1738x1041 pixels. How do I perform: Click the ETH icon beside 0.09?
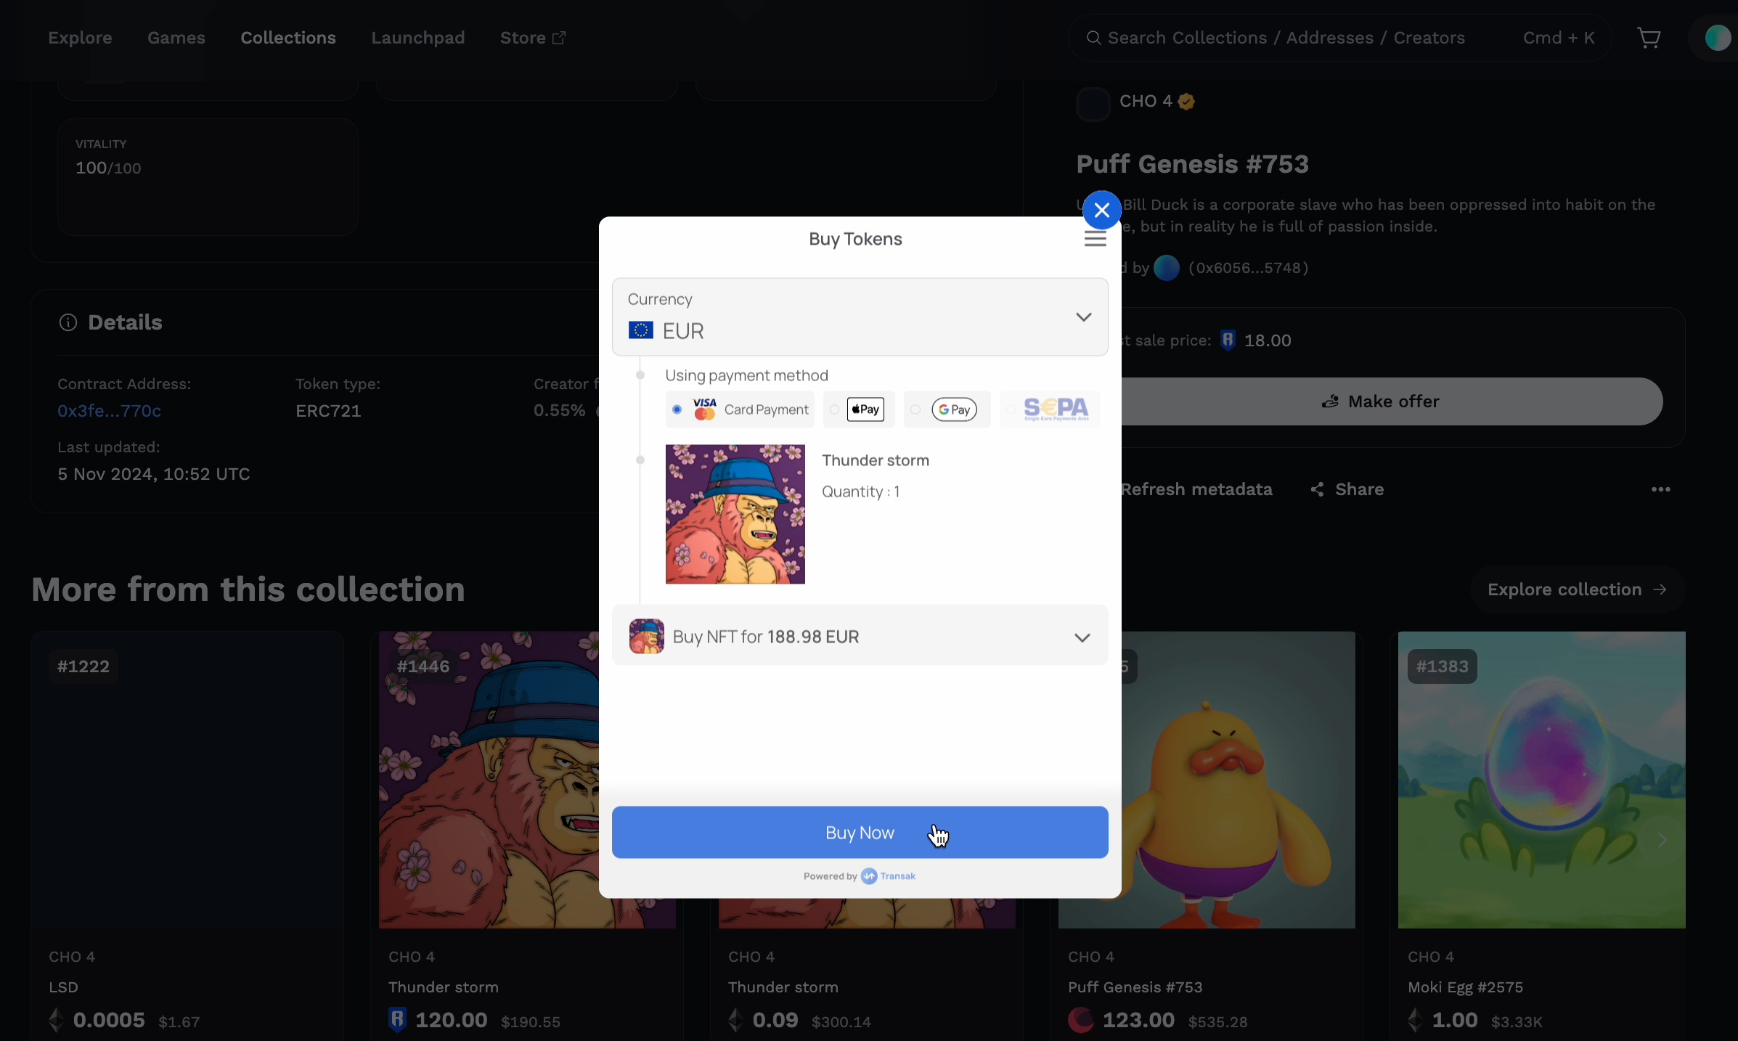(735, 1020)
